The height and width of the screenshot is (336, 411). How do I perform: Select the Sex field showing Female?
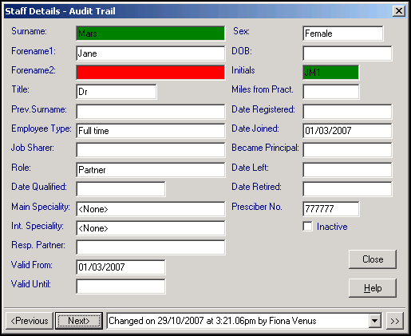343,34
